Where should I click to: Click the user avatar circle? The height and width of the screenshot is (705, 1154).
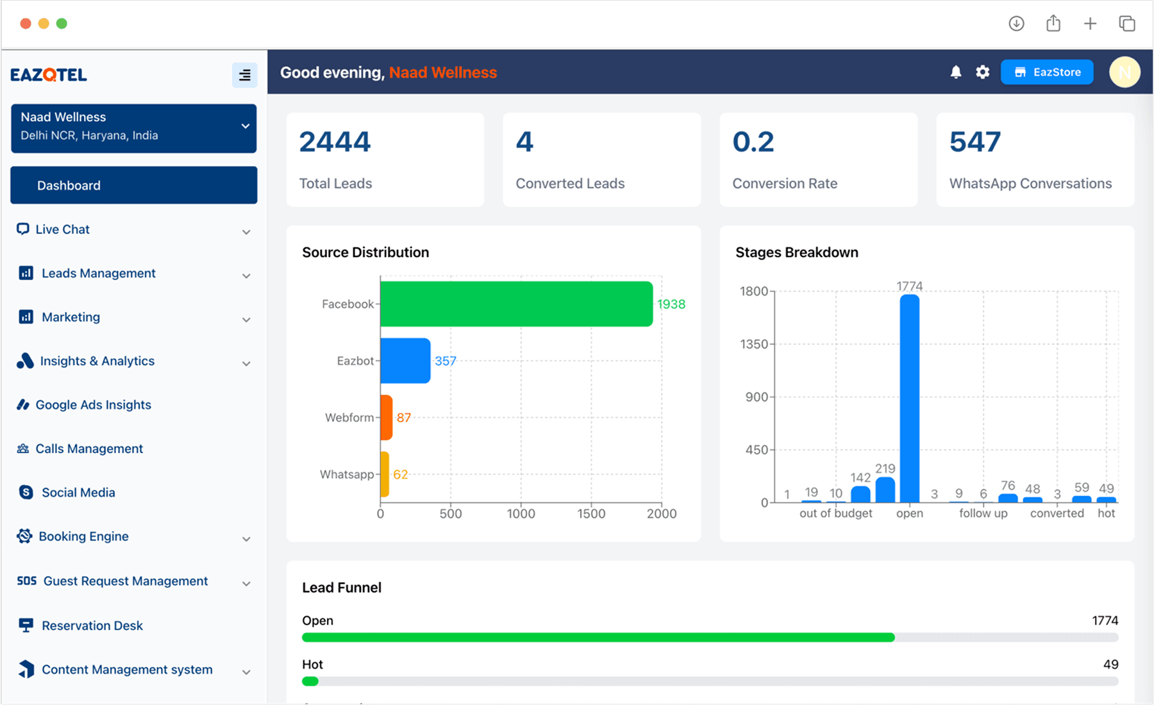(x=1125, y=72)
